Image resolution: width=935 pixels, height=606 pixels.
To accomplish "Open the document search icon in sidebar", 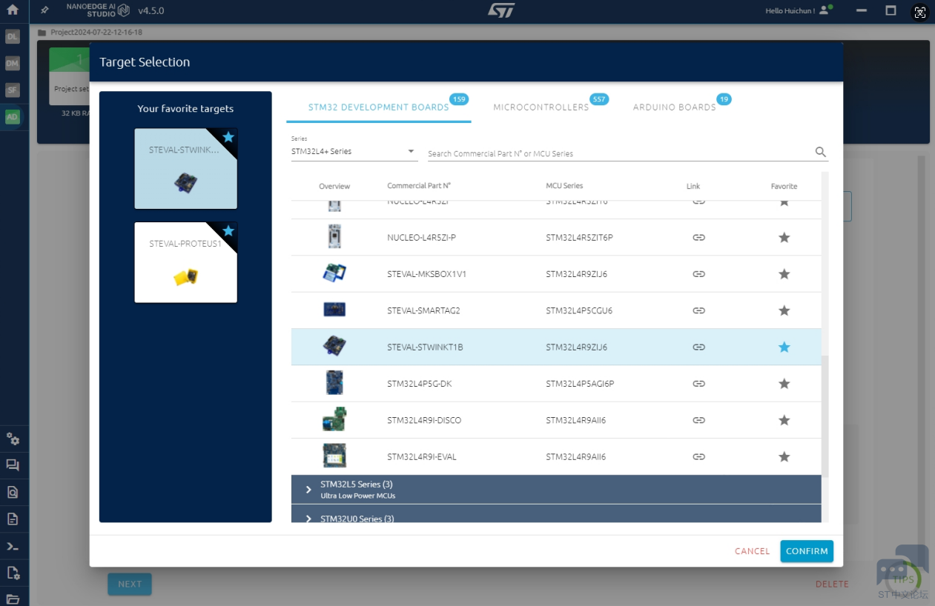I will coord(13,492).
